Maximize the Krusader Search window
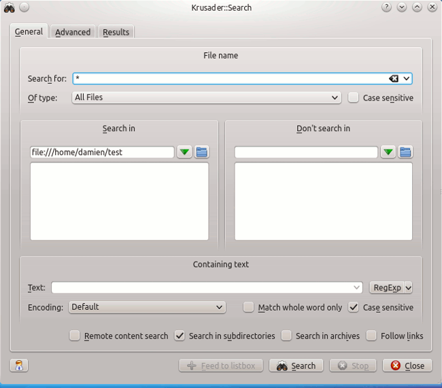Viewport: 442px width, 388px height. tap(417, 7)
